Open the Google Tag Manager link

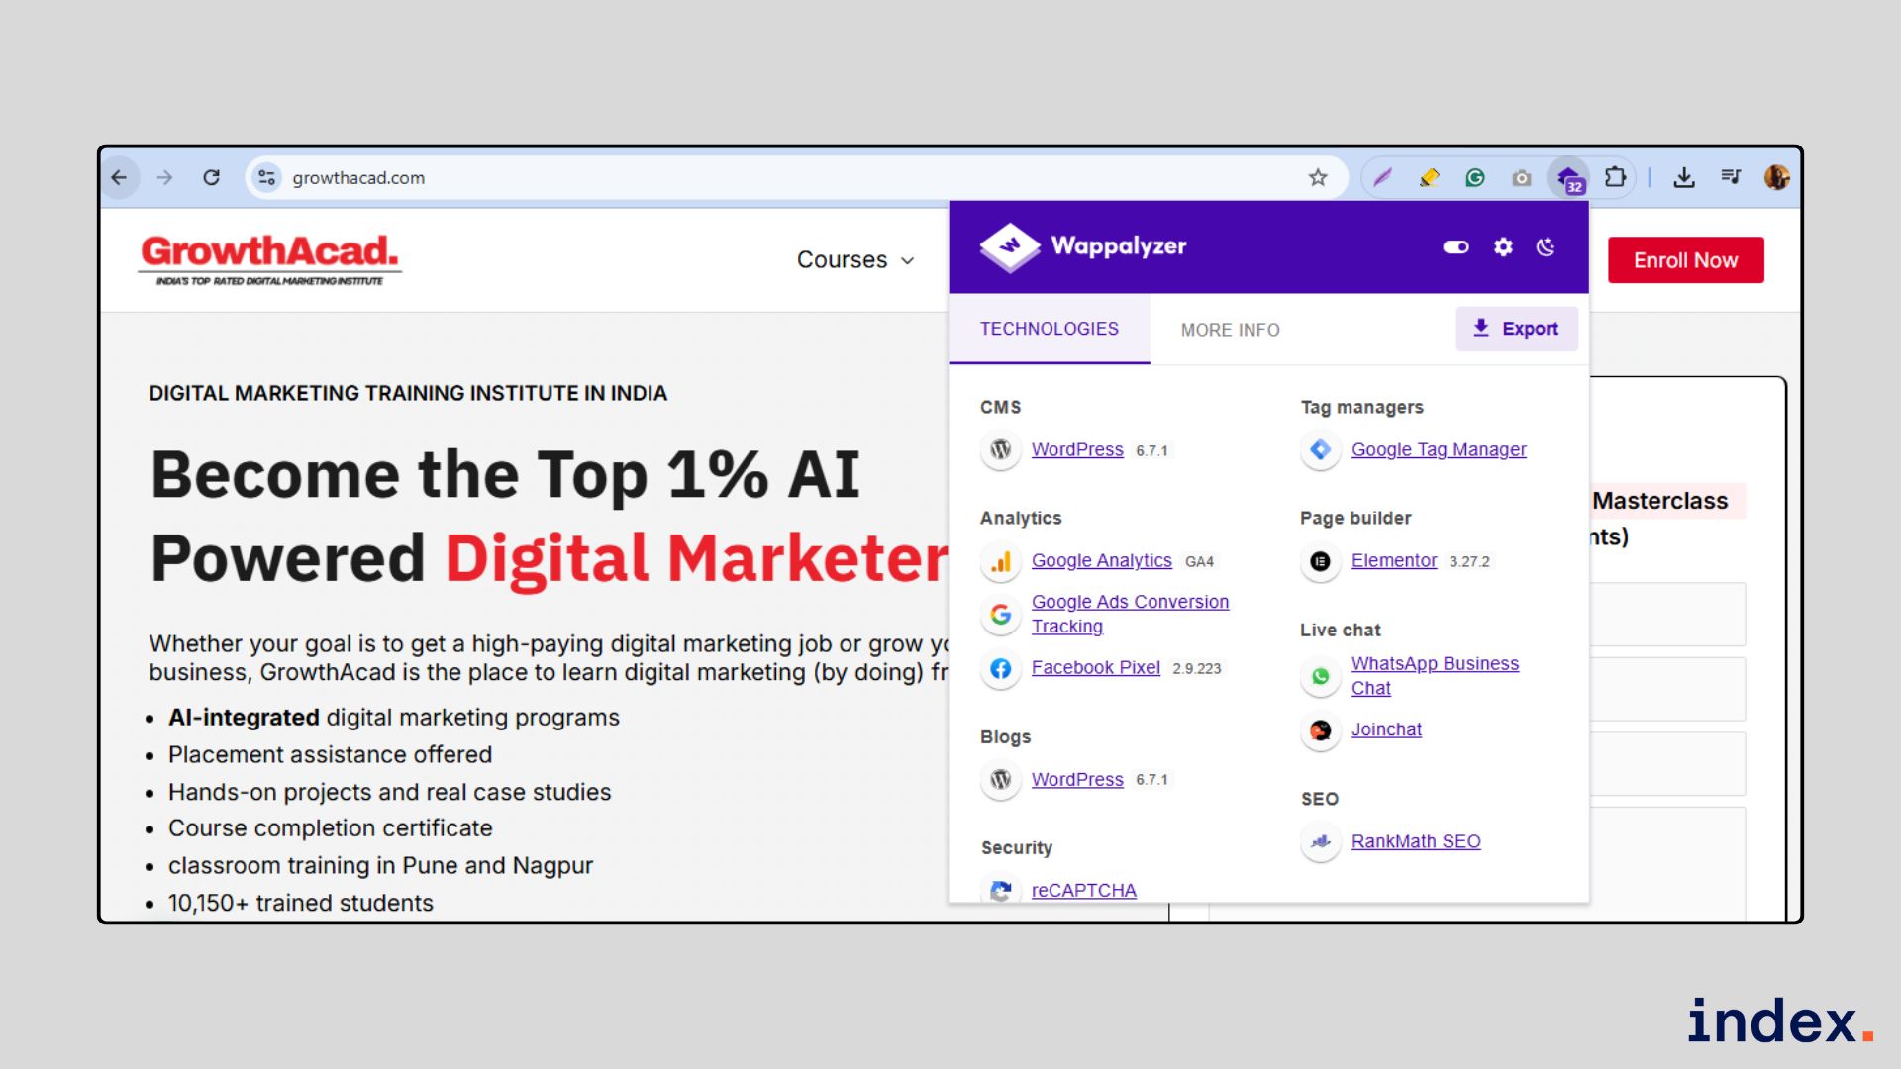coord(1439,449)
